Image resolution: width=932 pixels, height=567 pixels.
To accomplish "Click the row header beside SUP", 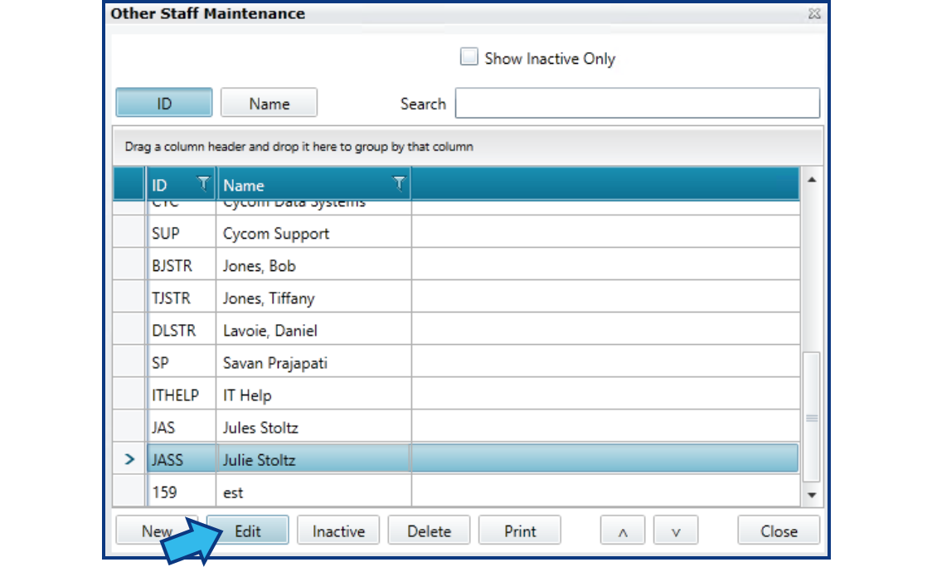I will click(x=129, y=232).
